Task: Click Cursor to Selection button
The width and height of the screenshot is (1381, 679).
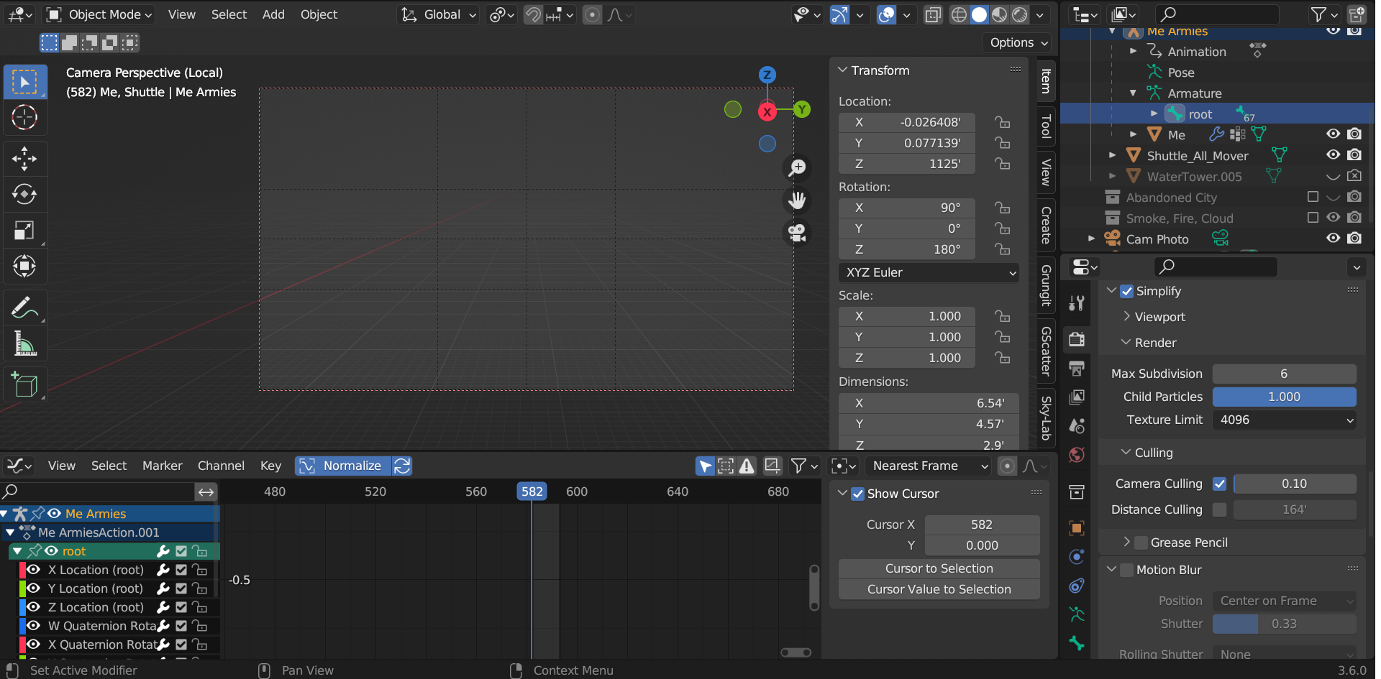Action: point(939,568)
